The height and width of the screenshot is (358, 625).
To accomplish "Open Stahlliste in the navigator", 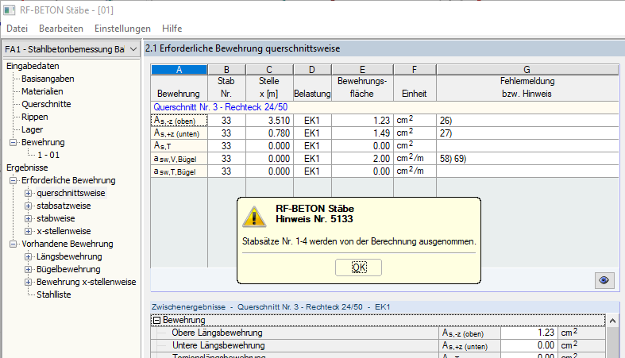I will tap(54, 294).
